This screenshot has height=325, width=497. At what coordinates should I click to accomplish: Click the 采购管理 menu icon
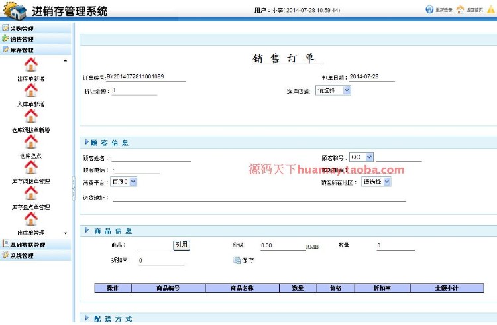[5, 28]
